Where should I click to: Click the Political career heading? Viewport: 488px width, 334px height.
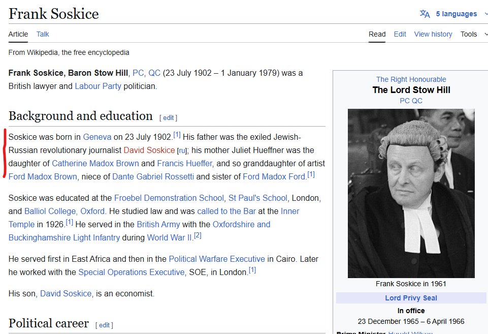(49, 323)
